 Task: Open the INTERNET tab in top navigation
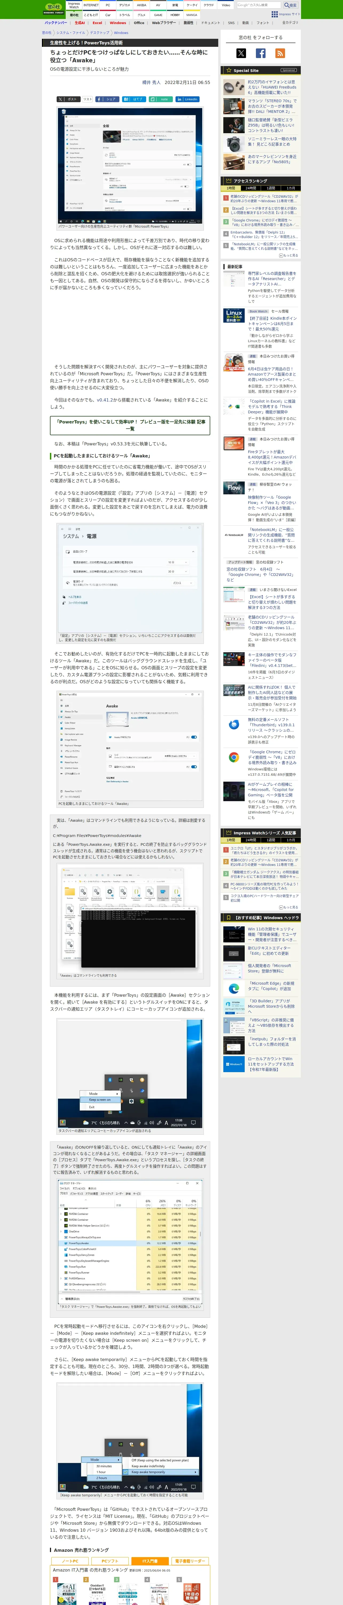[x=91, y=5]
